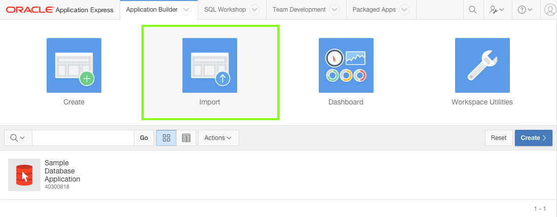Open the Dashboard icon
This screenshot has width=557, height=217.
pos(346,65)
